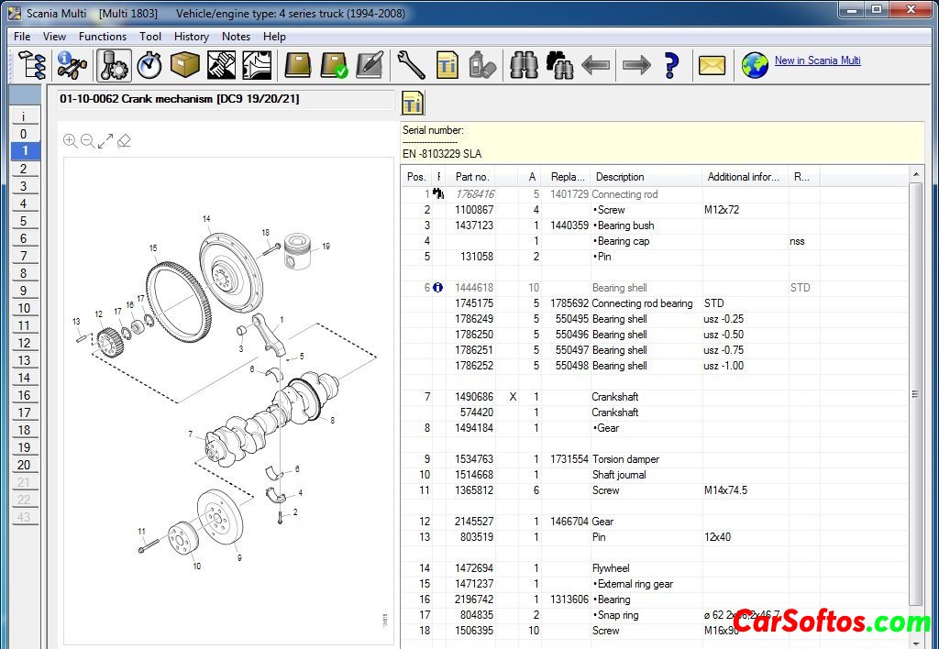Open the cardboard box parts icon
This screenshot has height=649, width=939.
point(184,65)
